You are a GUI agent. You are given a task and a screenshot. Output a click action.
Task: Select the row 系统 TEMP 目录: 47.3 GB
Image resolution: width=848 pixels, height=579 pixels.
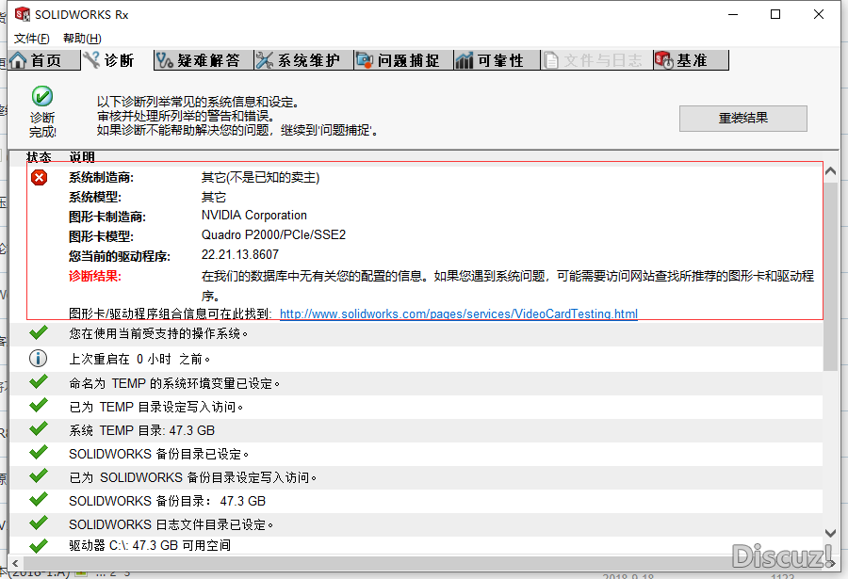coord(416,430)
